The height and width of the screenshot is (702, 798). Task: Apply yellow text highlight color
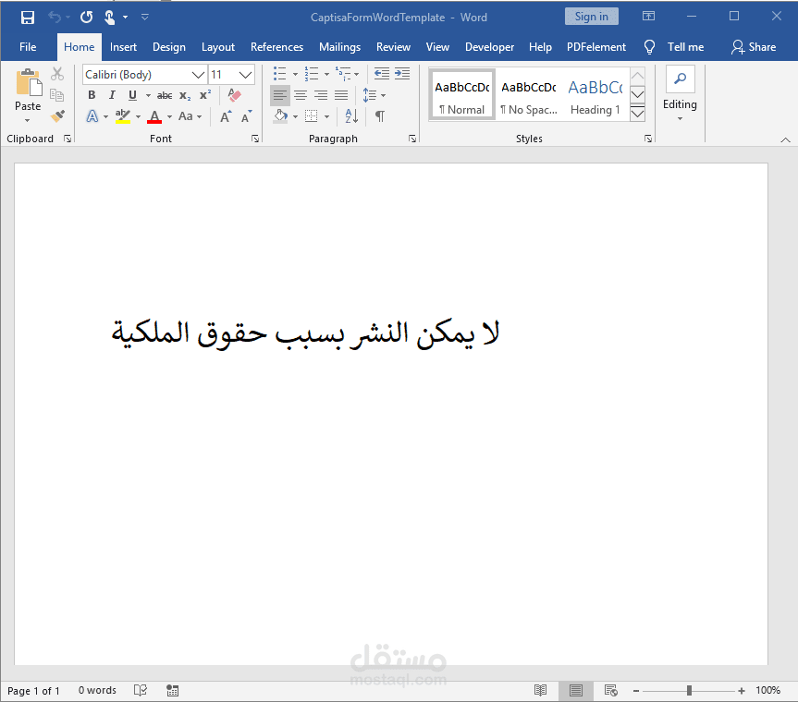tap(123, 116)
